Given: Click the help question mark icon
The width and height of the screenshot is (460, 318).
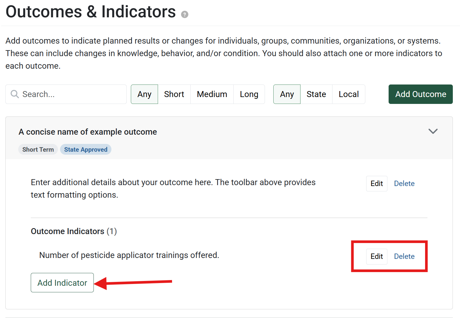Looking at the screenshot, I should click(x=185, y=14).
